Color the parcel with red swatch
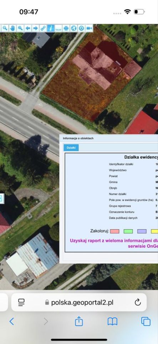158x344 pixels. pyautogui.click(x=114, y=231)
